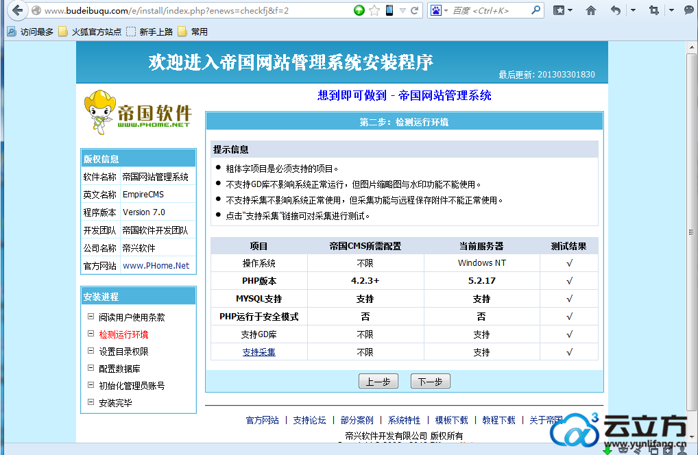This screenshot has height=455, width=698.
Task: Open the 新手上路 bookmark
Action: coord(149,32)
